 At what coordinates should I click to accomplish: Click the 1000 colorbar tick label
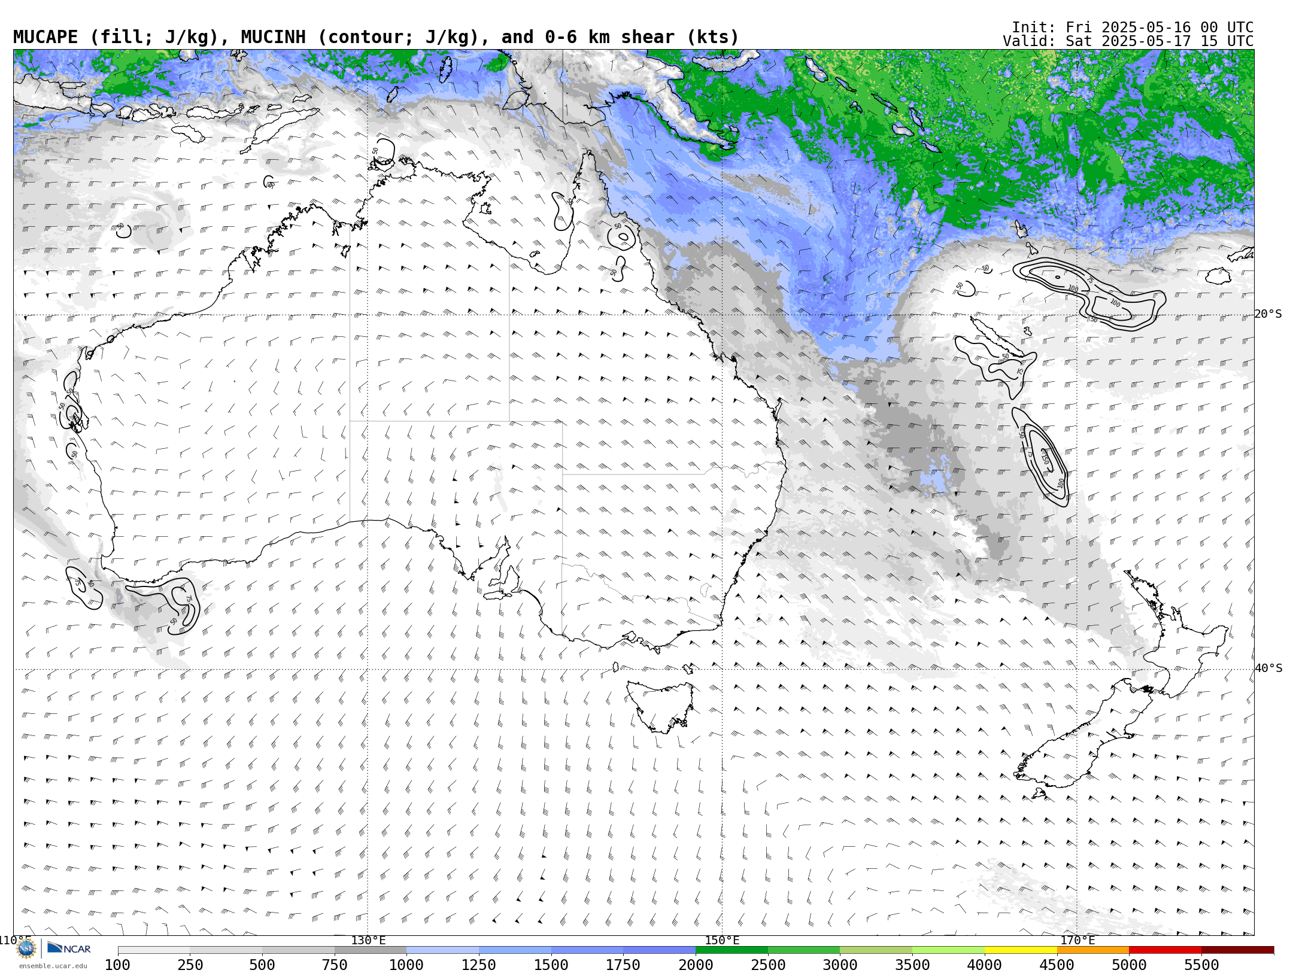pos(406,965)
